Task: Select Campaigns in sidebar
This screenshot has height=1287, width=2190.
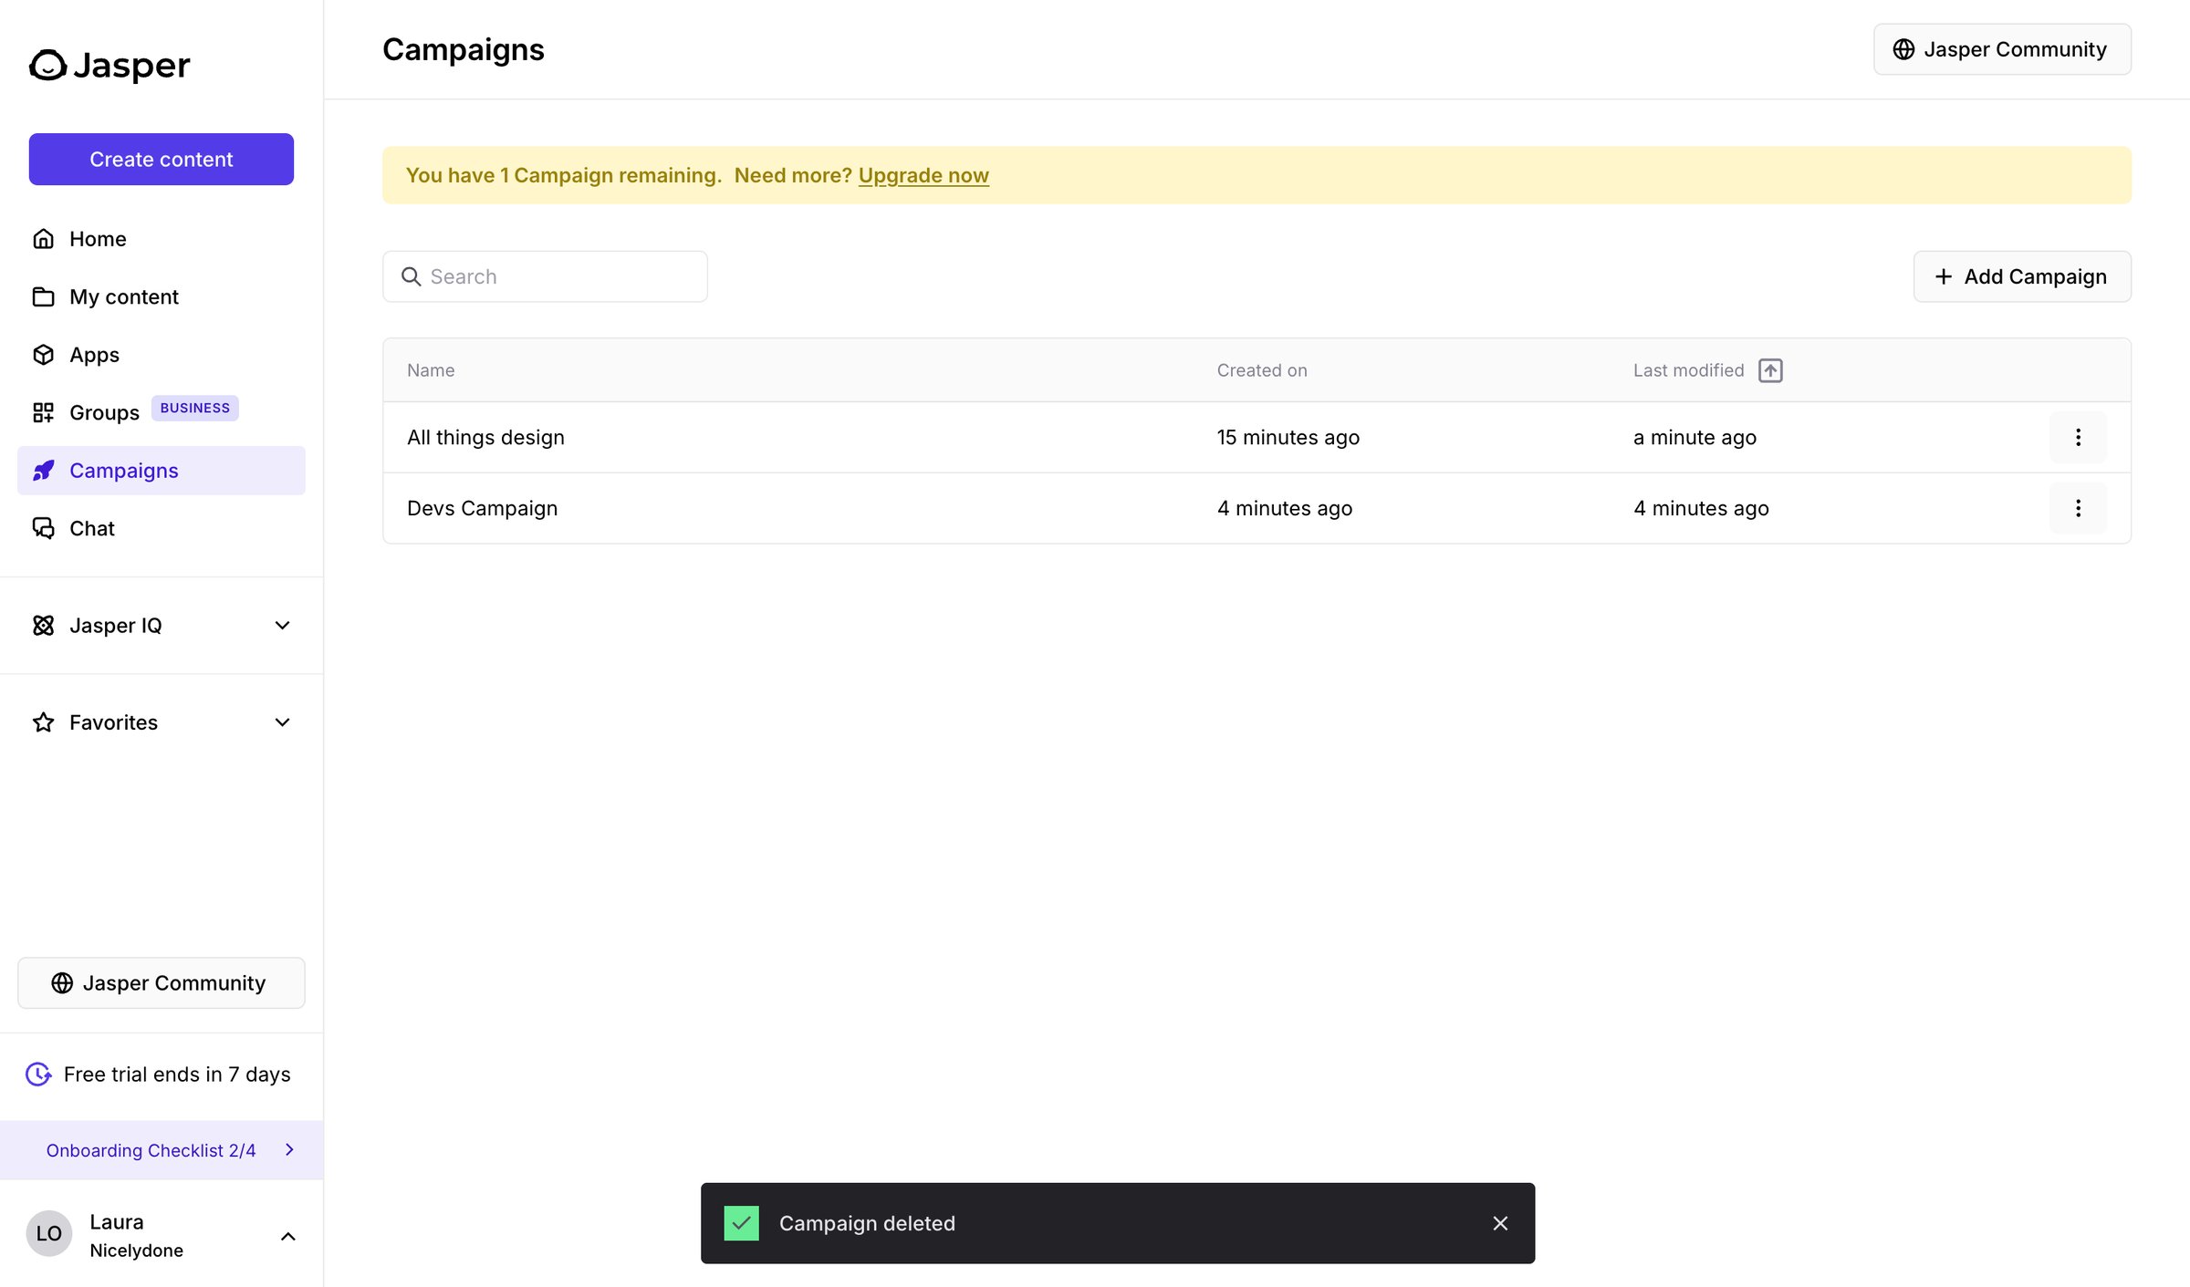Action: 162,471
